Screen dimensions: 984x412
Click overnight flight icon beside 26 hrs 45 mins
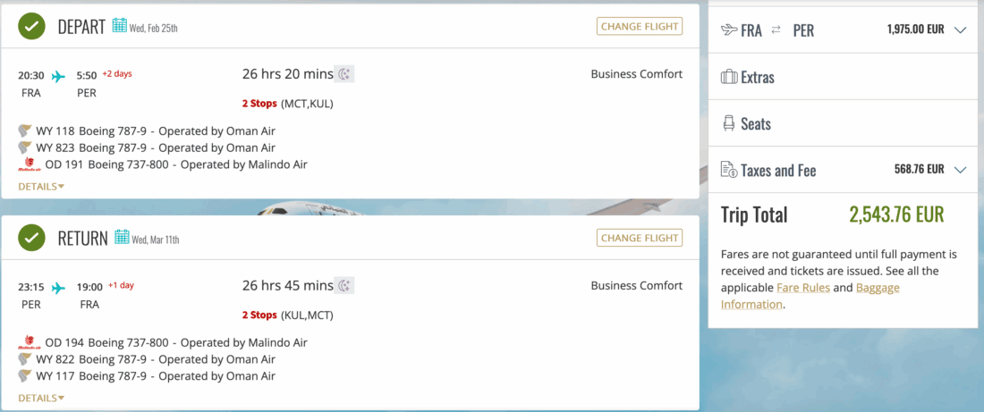[x=344, y=286]
